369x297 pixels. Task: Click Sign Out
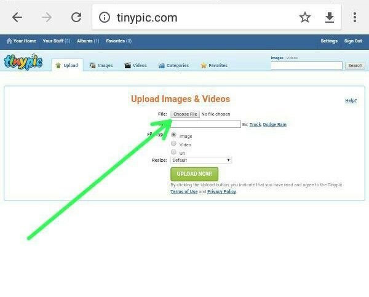353,41
